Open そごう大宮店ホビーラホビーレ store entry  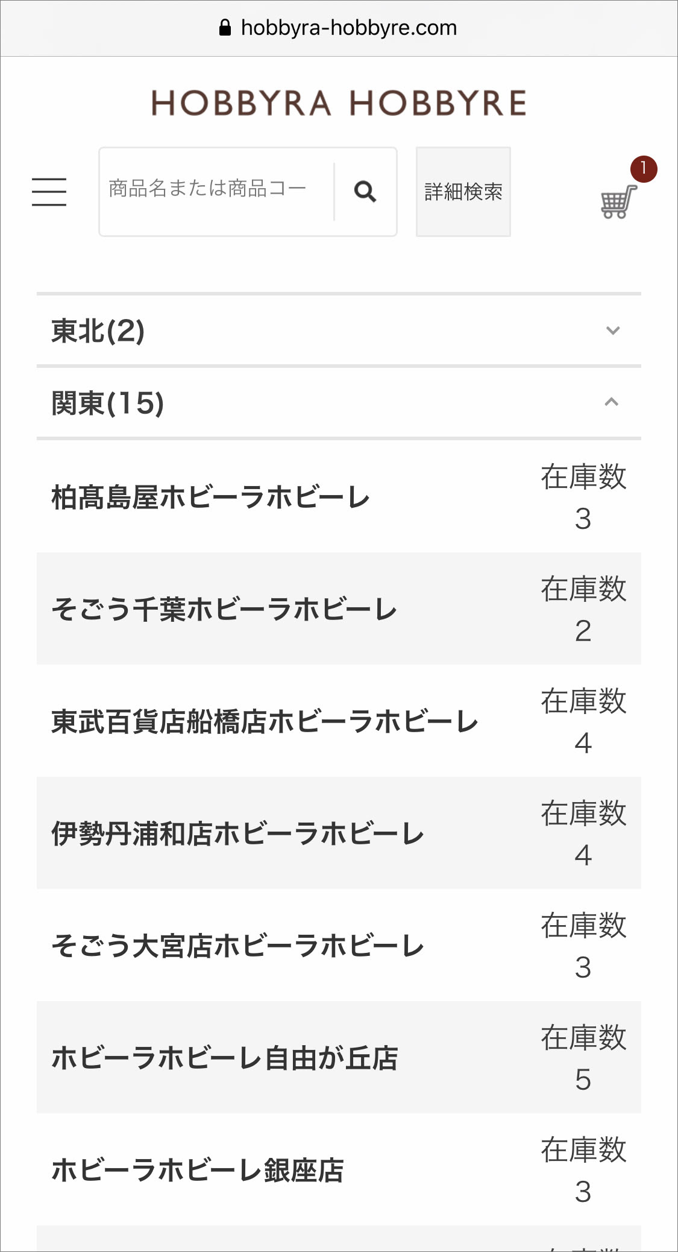click(237, 946)
